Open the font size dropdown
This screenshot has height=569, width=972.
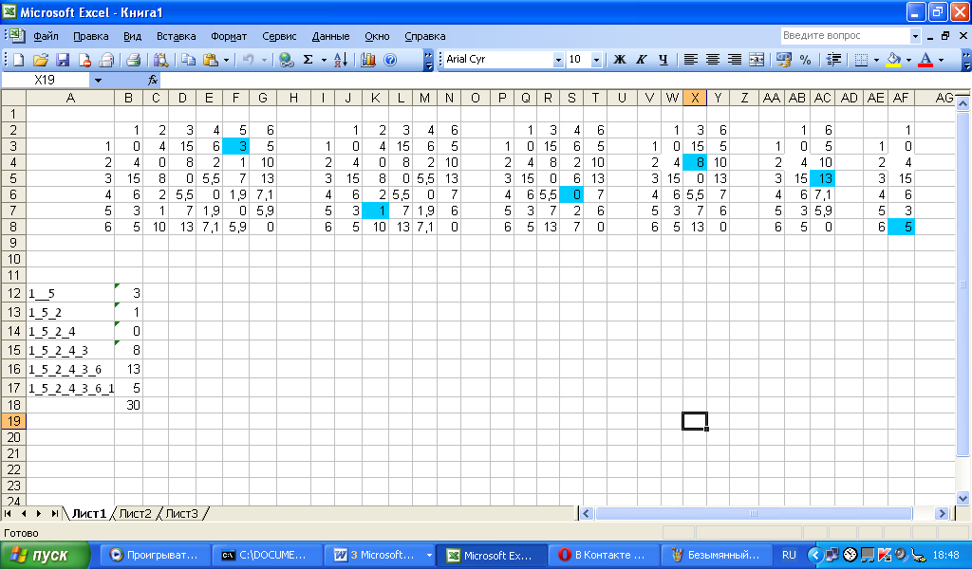click(596, 60)
